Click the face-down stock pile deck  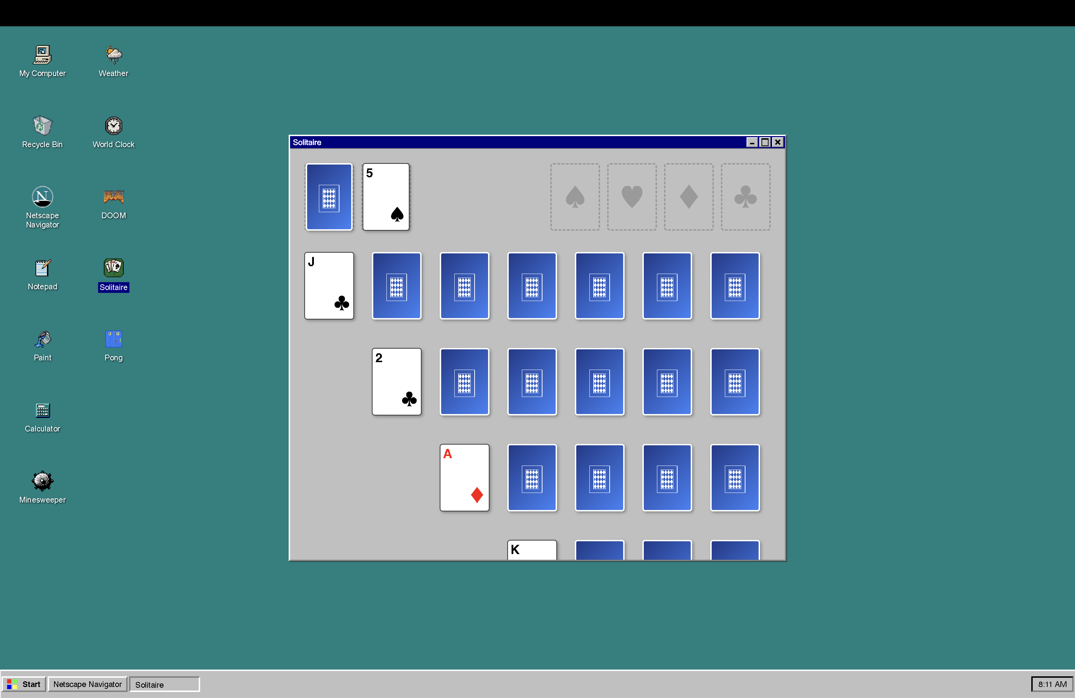click(x=329, y=197)
